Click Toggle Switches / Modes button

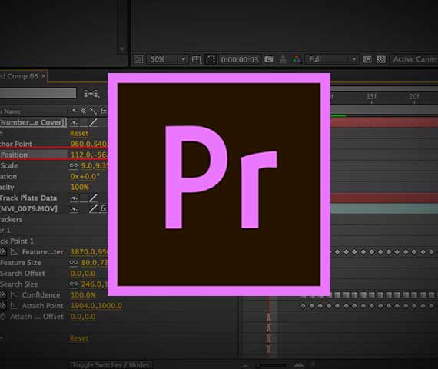point(111,365)
